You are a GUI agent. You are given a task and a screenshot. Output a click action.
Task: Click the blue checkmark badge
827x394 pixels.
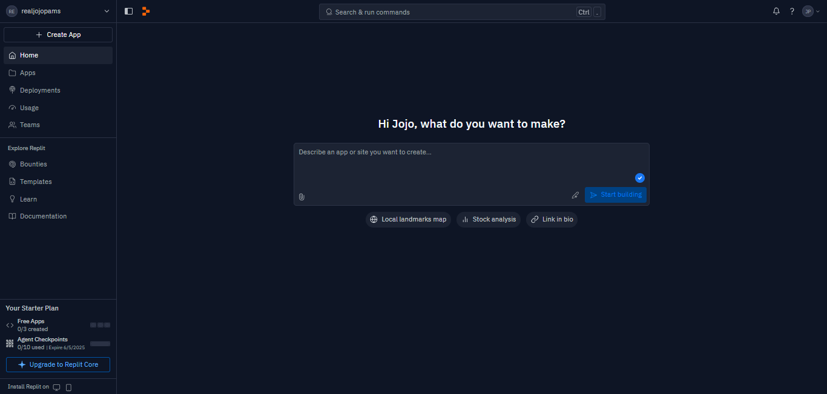point(640,178)
